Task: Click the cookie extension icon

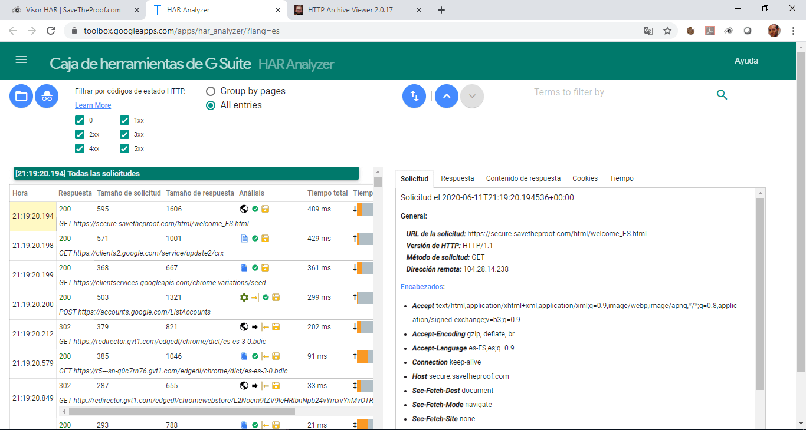Action: click(x=691, y=31)
